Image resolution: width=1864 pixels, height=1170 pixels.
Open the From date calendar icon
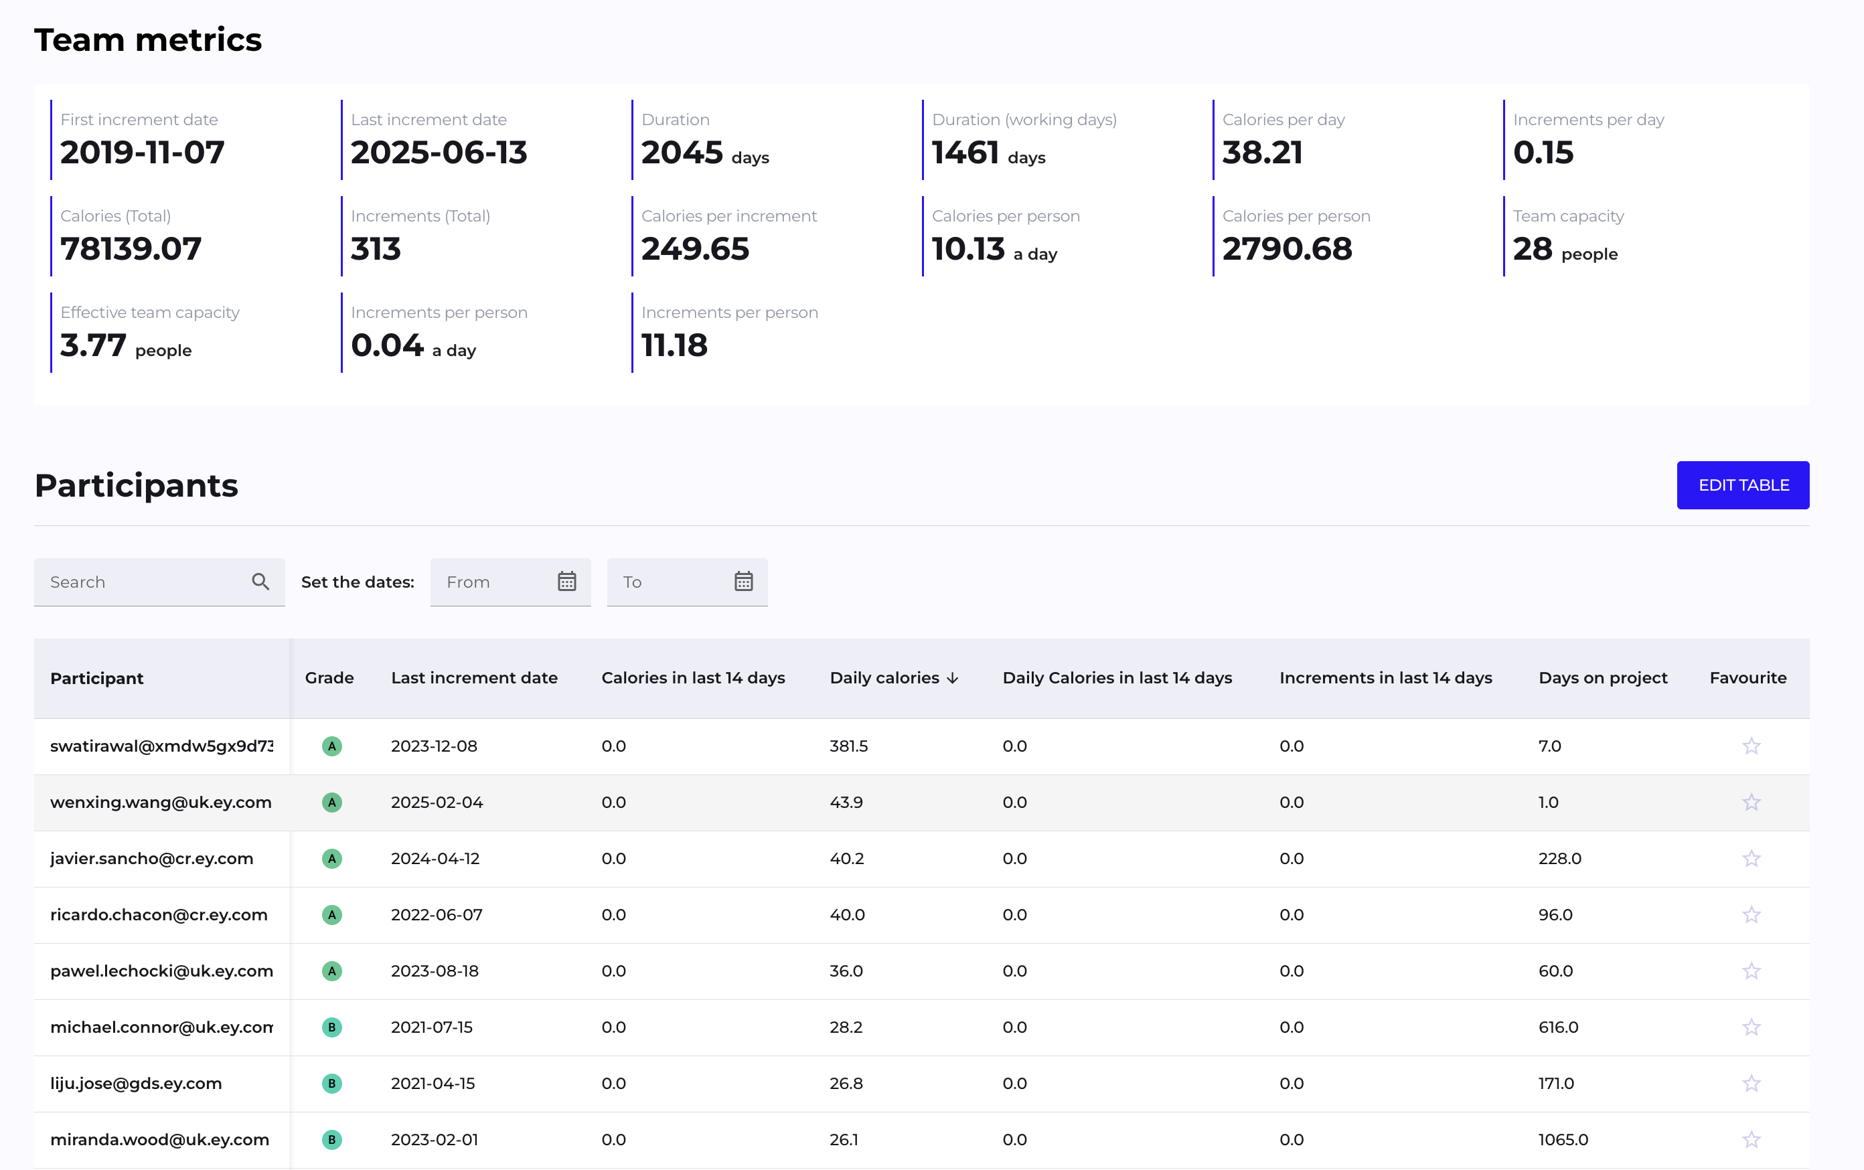click(x=566, y=582)
